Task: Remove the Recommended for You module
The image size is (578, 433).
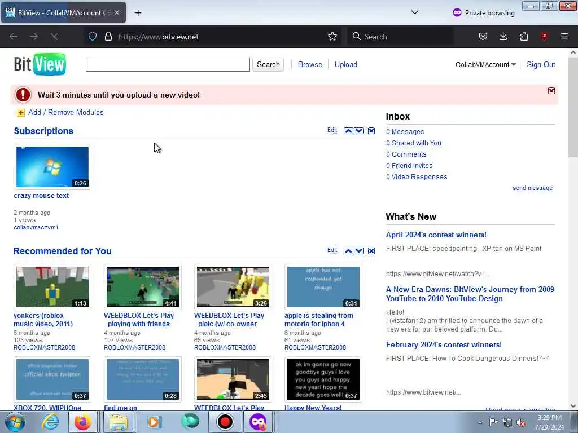Action: (371, 251)
